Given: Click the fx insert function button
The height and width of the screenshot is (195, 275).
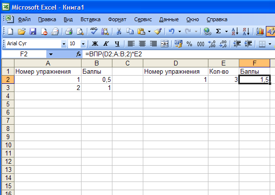Looking at the screenshot, I should pos(79,54).
